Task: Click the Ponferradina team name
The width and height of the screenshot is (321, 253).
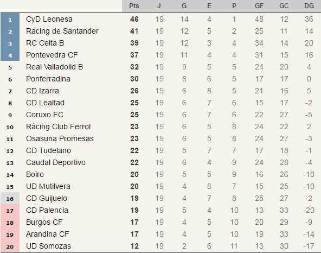Action: [48, 79]
